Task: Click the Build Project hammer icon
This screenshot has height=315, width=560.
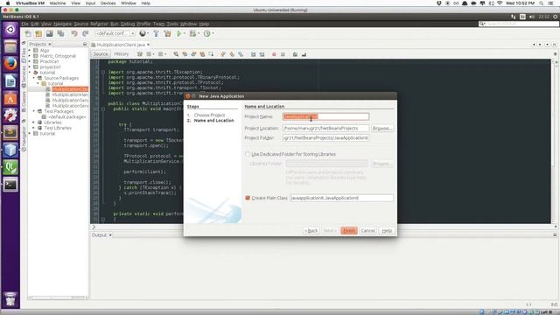Action: (156, 33)
